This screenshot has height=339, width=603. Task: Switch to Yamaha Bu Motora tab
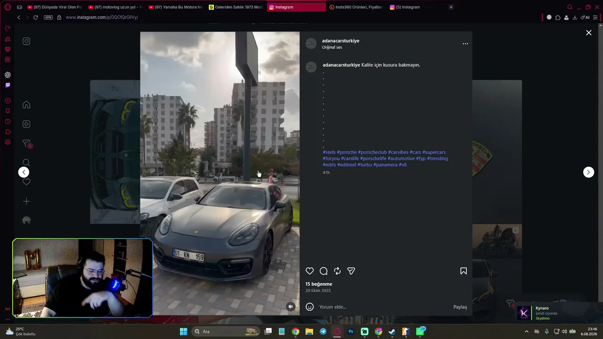(175, 7)
